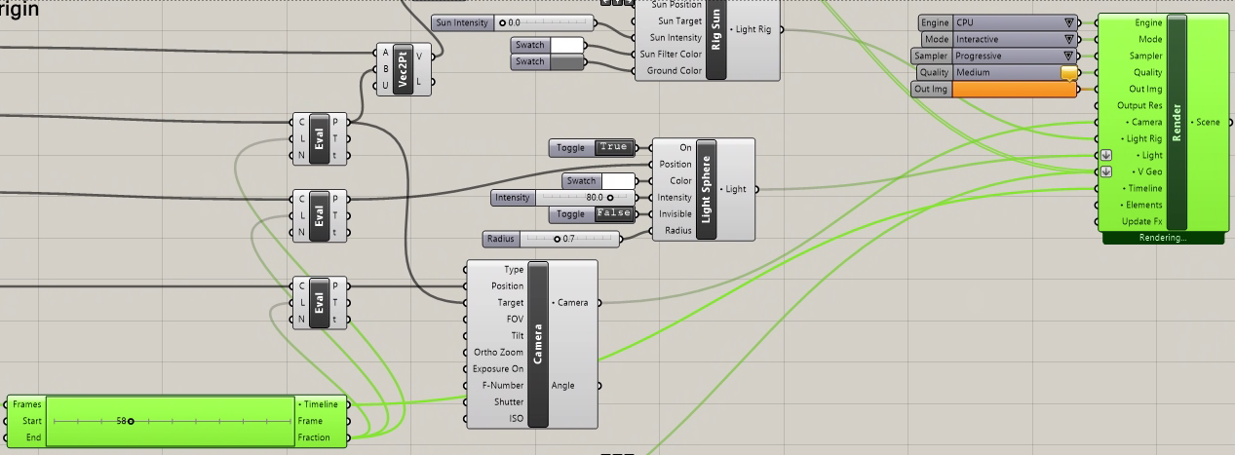The image size is (1235, 455).
Task: Click the Radius slider label
Action: coord(501,239)
